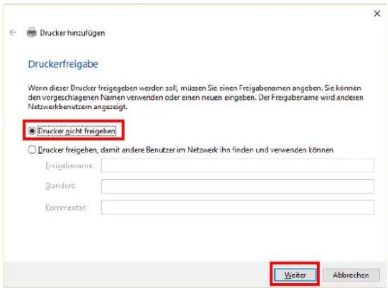Click the 'Druckerfreigabe' heading
The width and height of the screenshot is (388, 288).
[x=63, y=64]
